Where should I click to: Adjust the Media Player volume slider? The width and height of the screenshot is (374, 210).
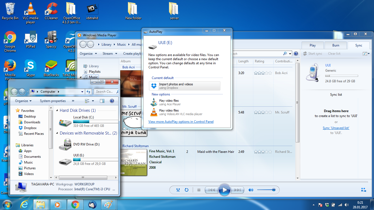pyautogui.click(x=266, y=190)
